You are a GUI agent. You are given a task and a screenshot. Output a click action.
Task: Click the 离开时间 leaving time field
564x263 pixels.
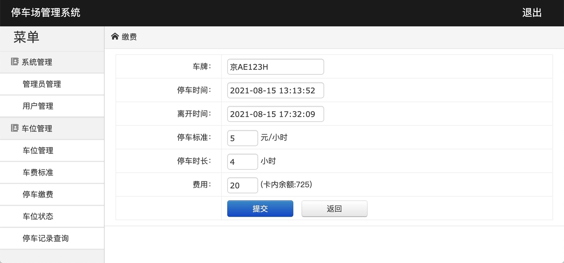pos(275,114)
